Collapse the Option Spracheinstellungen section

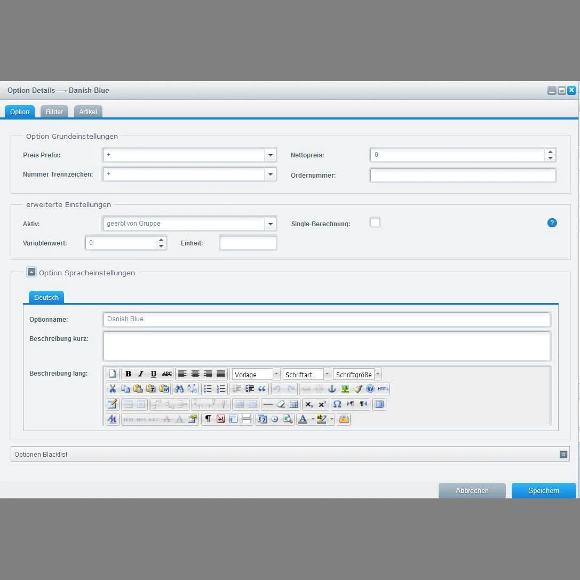31,272
